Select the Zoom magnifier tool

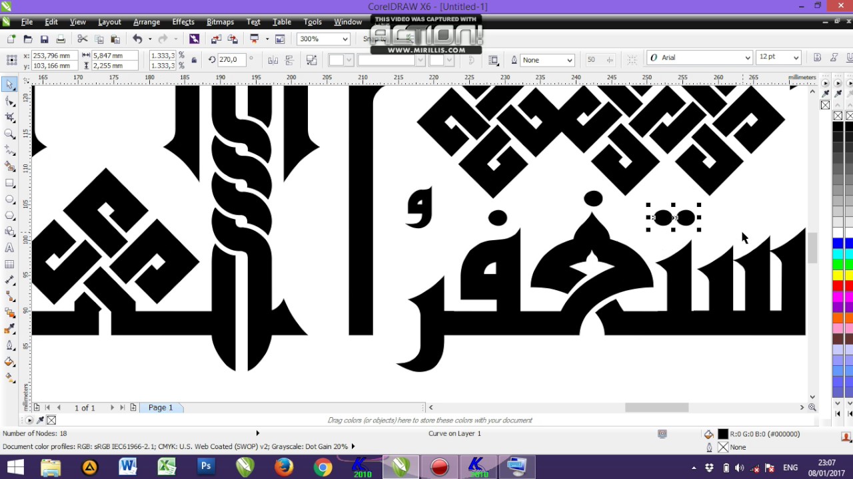pyautogui.click(x=9, y=134)
